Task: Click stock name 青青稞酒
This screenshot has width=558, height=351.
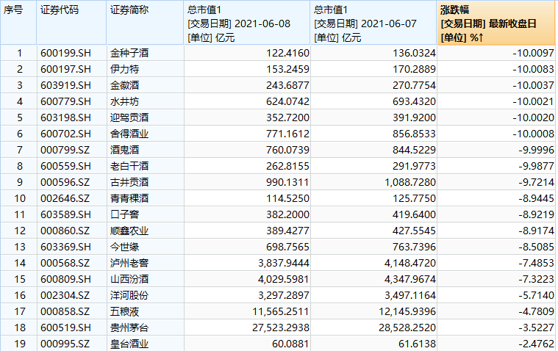Action: [129, 198]
